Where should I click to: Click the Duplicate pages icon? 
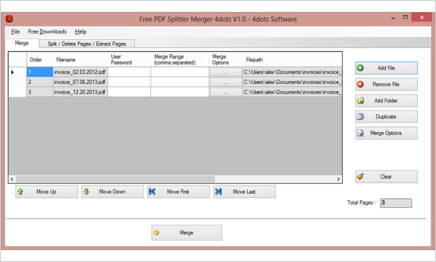[360, 117]
